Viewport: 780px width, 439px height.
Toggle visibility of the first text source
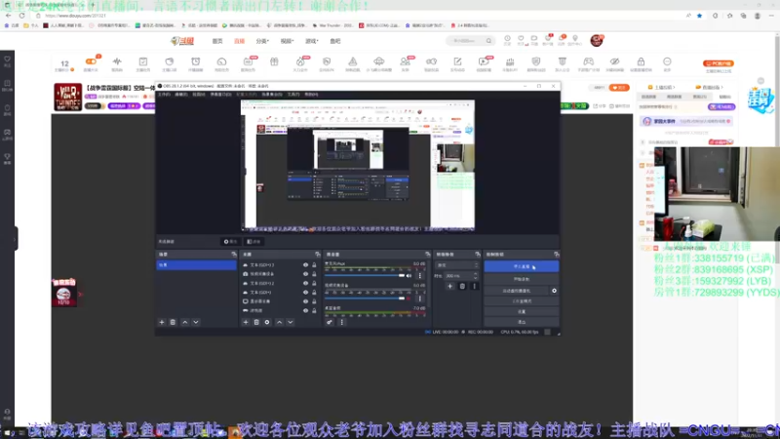coord(305,265)
